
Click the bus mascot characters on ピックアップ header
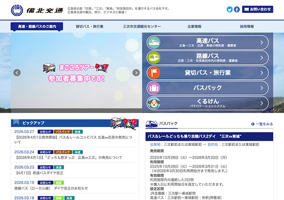point(124,123)
